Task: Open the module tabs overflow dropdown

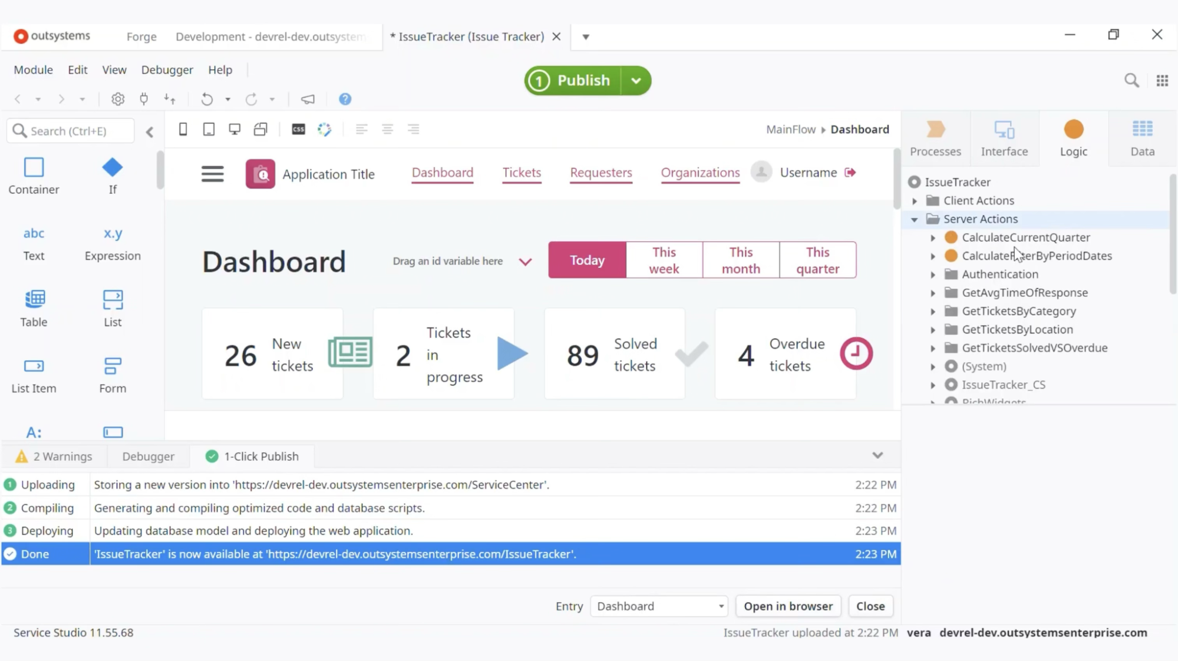Action: click(x=586, y=37)
